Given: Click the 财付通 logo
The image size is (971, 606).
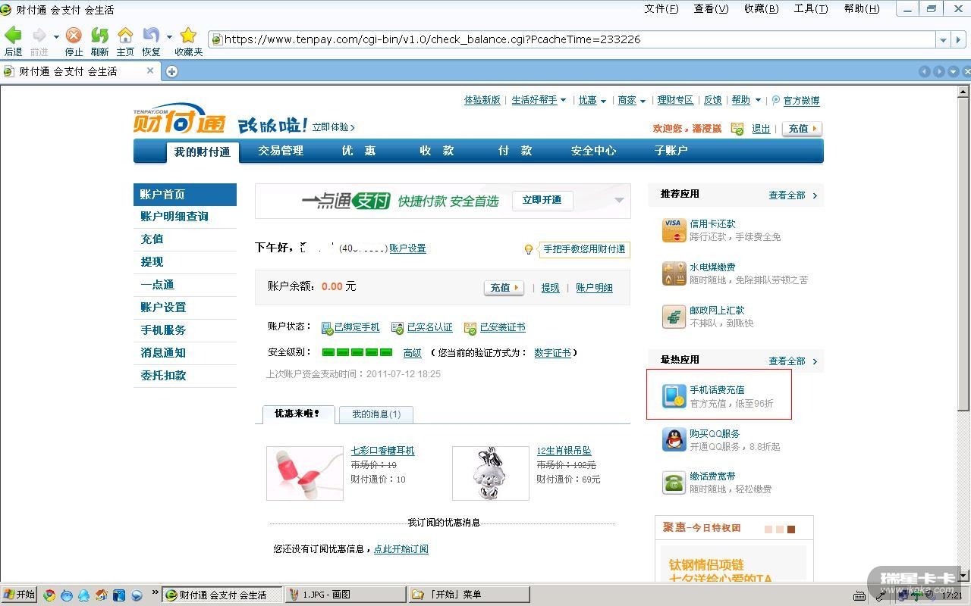Looking at the screenshot, I should (180, 119).
